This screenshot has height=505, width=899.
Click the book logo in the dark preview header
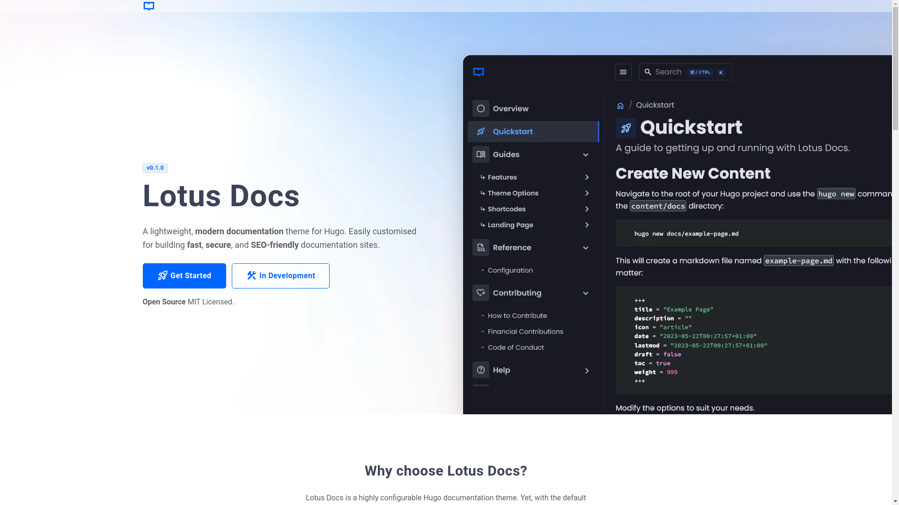click(x=479, y=72)
